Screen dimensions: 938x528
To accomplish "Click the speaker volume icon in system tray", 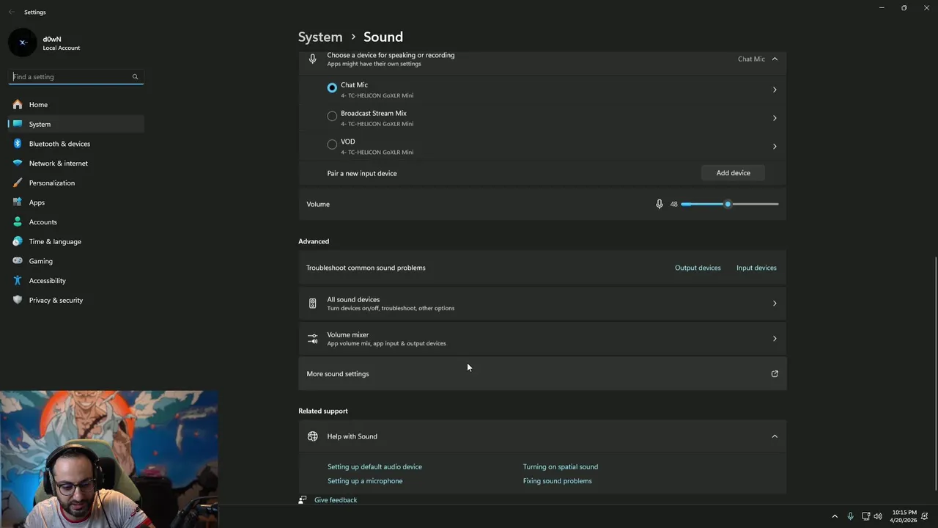I will click(878, 516).
